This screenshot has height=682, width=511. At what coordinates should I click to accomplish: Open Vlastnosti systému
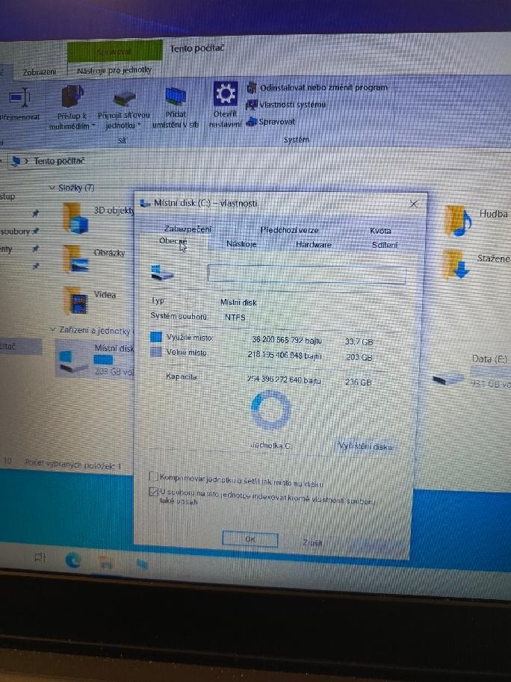(285, 105)
